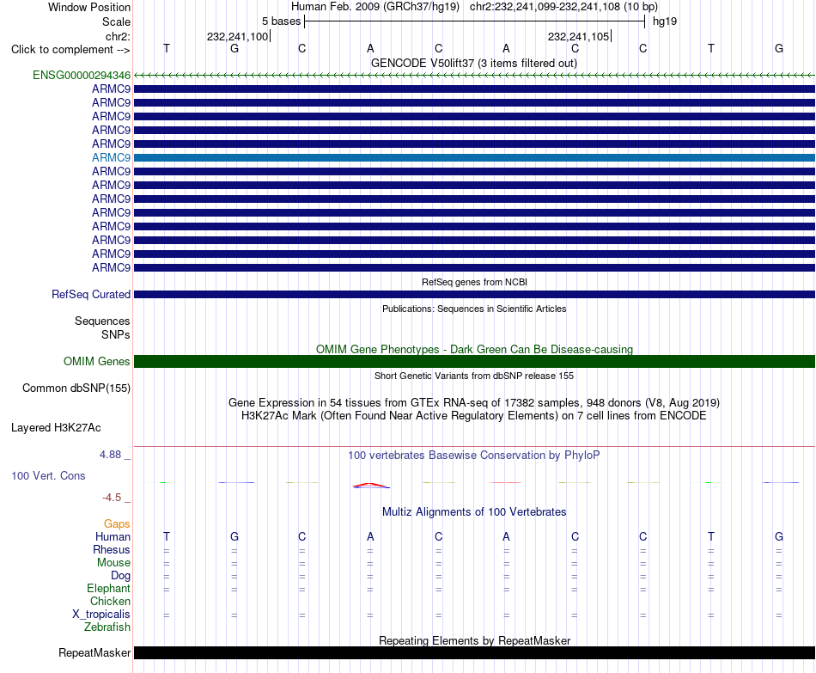Screen dimensions: 816x673
Task: Open the last ARMC9 transcript label above RefSeq genes
Action: 112,268
